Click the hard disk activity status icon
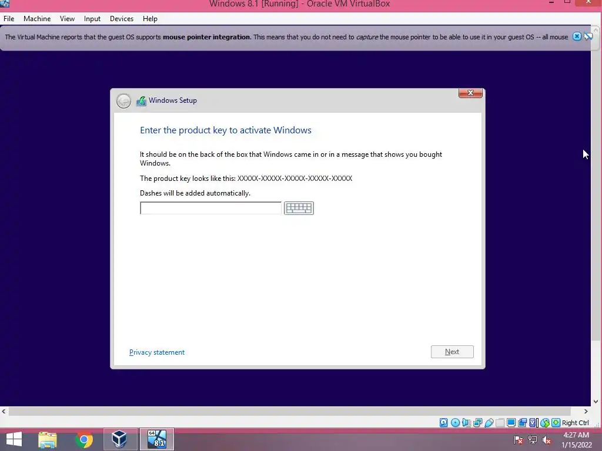This screenshot has height=451, width=602. tap(443, 423)
